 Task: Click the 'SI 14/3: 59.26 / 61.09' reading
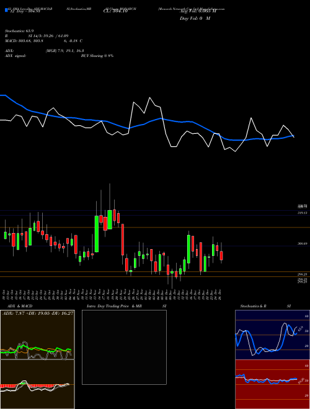pyautogui.click(x=48, y=36)
